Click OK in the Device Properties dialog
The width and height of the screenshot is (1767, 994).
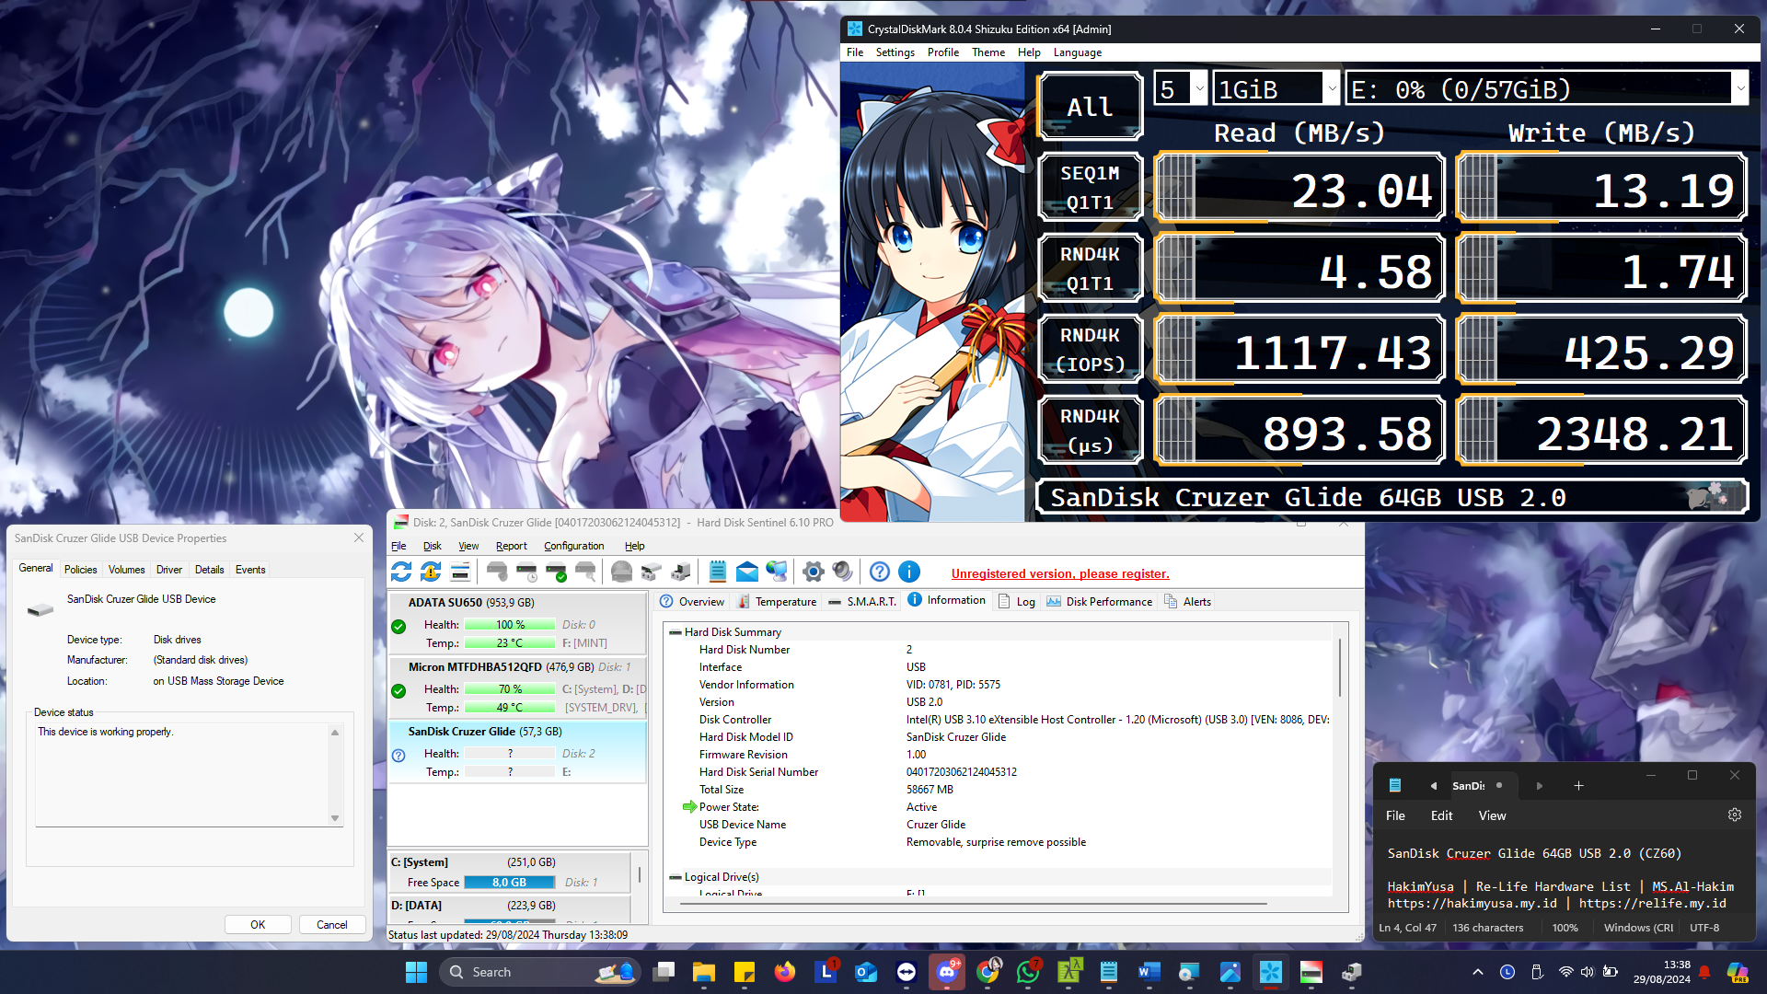coord(258,925)
